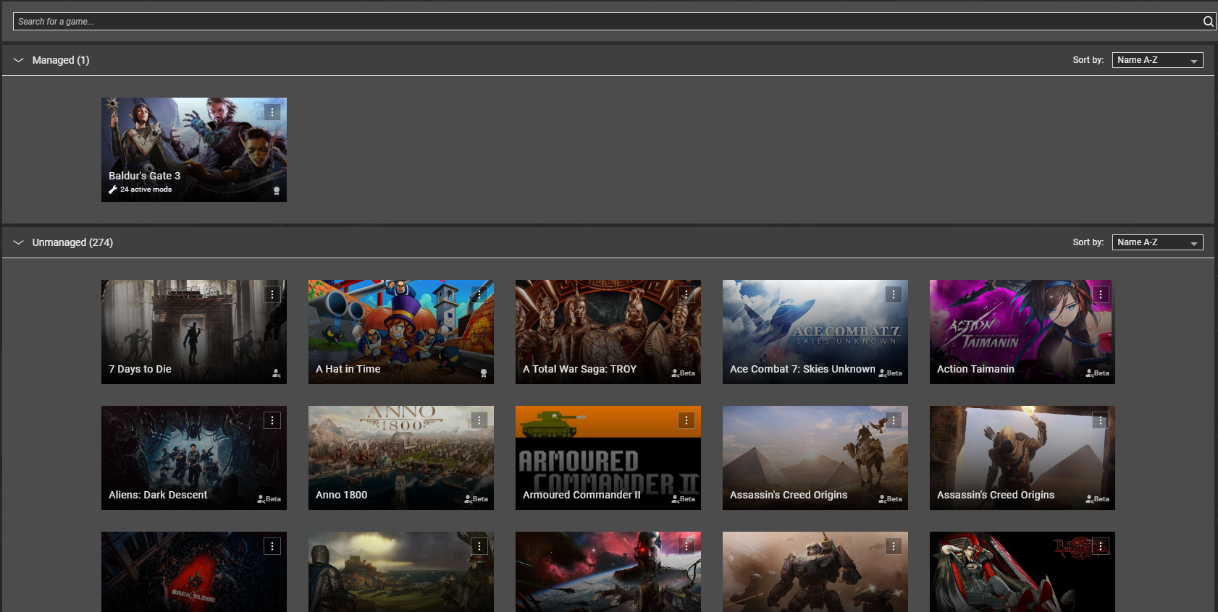Click the Beta badge on Action Taimanin

point(1098,373)
